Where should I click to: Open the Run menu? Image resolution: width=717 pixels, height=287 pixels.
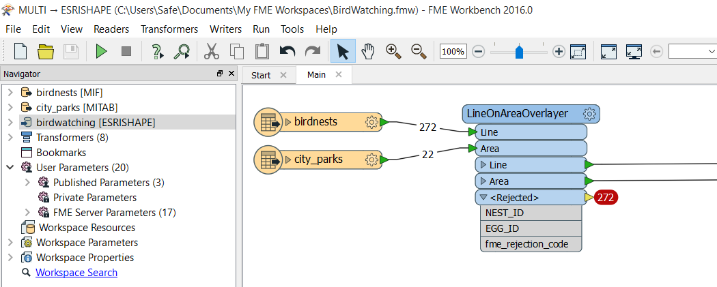261,29
